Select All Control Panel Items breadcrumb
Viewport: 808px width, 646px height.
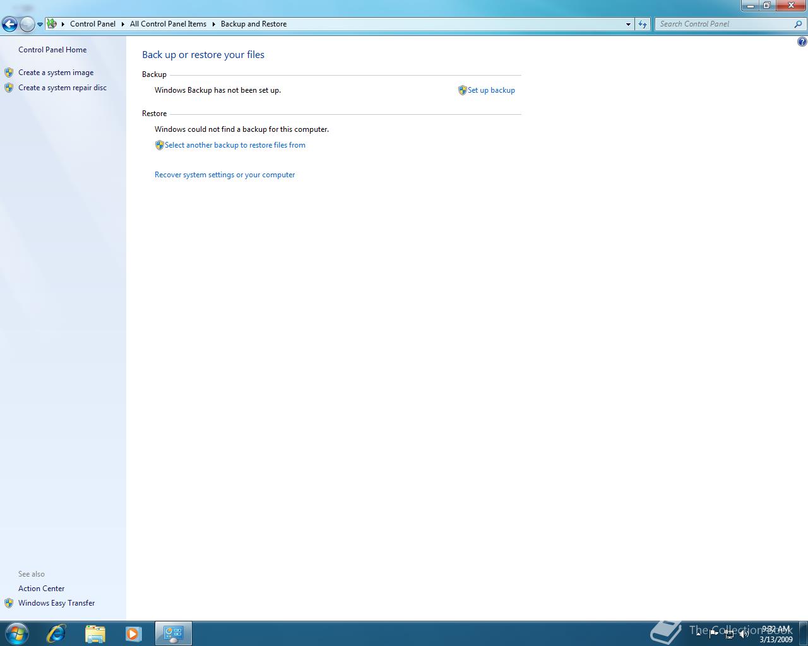(x=168, y=24)
